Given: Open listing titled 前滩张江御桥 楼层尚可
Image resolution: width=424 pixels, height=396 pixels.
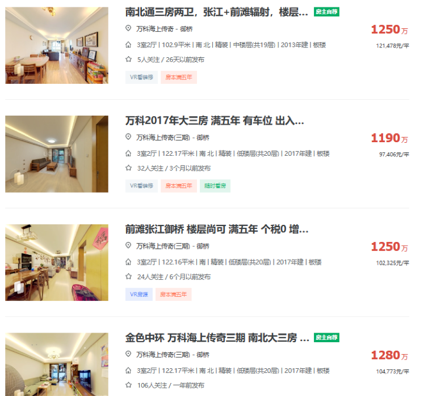Looking at the screenshot, I should click(x=217, y=229).
